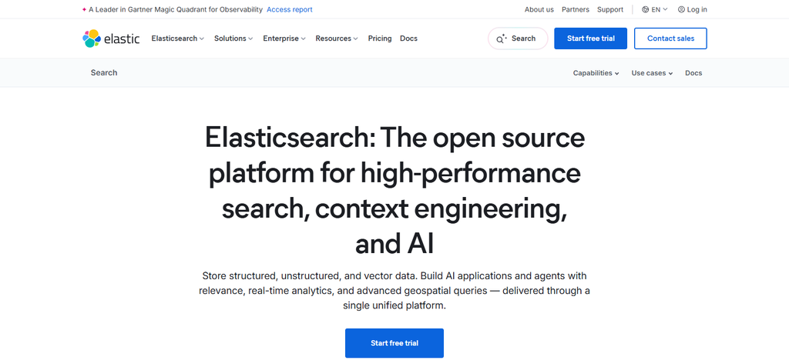Click the paragraph starting 'Store structured, unstructured'
Viewport: 789px width, 360px height.
click(x=394, y=291)
